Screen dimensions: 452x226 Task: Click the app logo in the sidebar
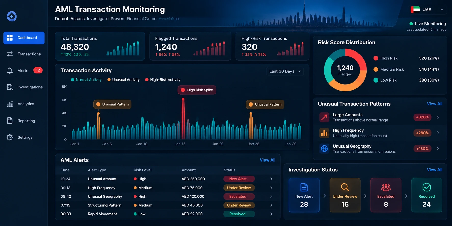coord(11,17)
